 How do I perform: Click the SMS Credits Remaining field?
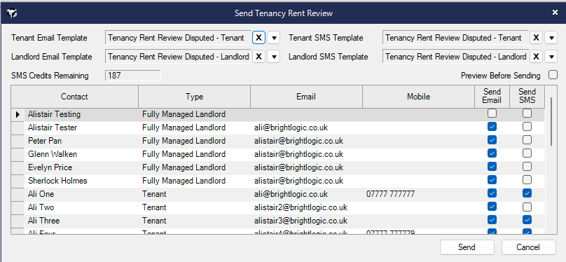(x=133, y=76)
